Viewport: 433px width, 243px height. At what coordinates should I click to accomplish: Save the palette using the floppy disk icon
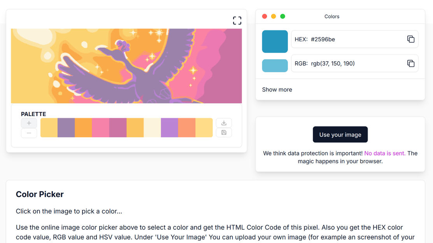pyautogui.click(x=224, y=133)
